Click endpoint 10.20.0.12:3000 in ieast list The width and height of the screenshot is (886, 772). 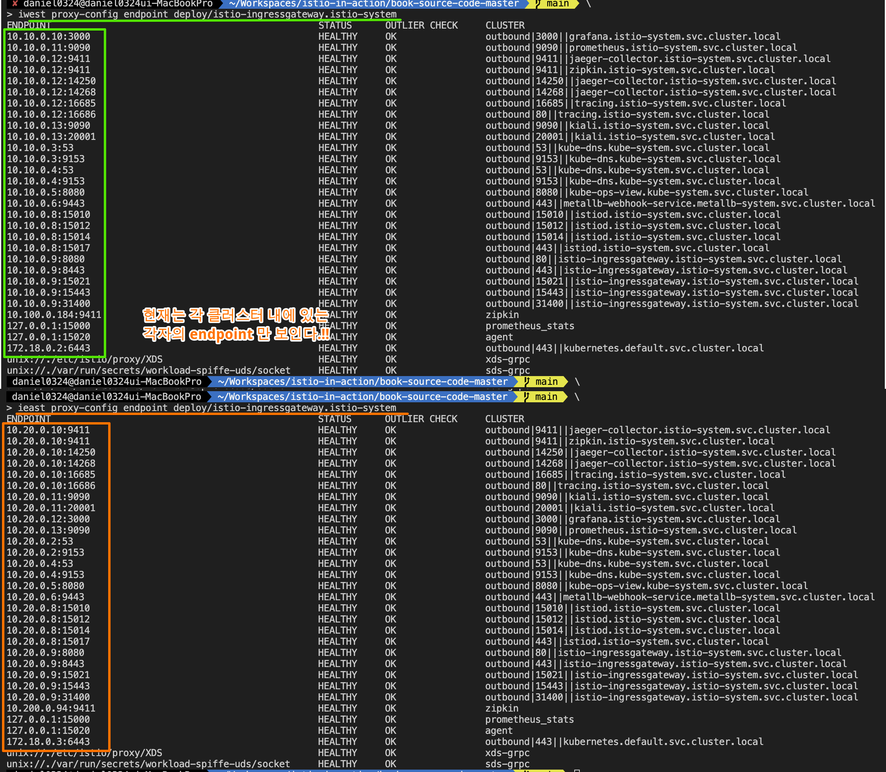tap(48, 519)
